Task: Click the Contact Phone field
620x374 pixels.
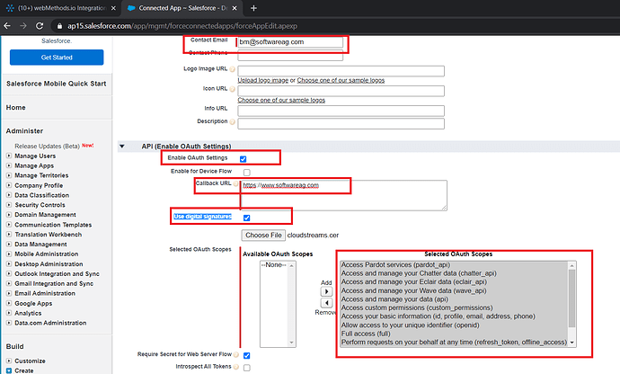Action: 290,56
